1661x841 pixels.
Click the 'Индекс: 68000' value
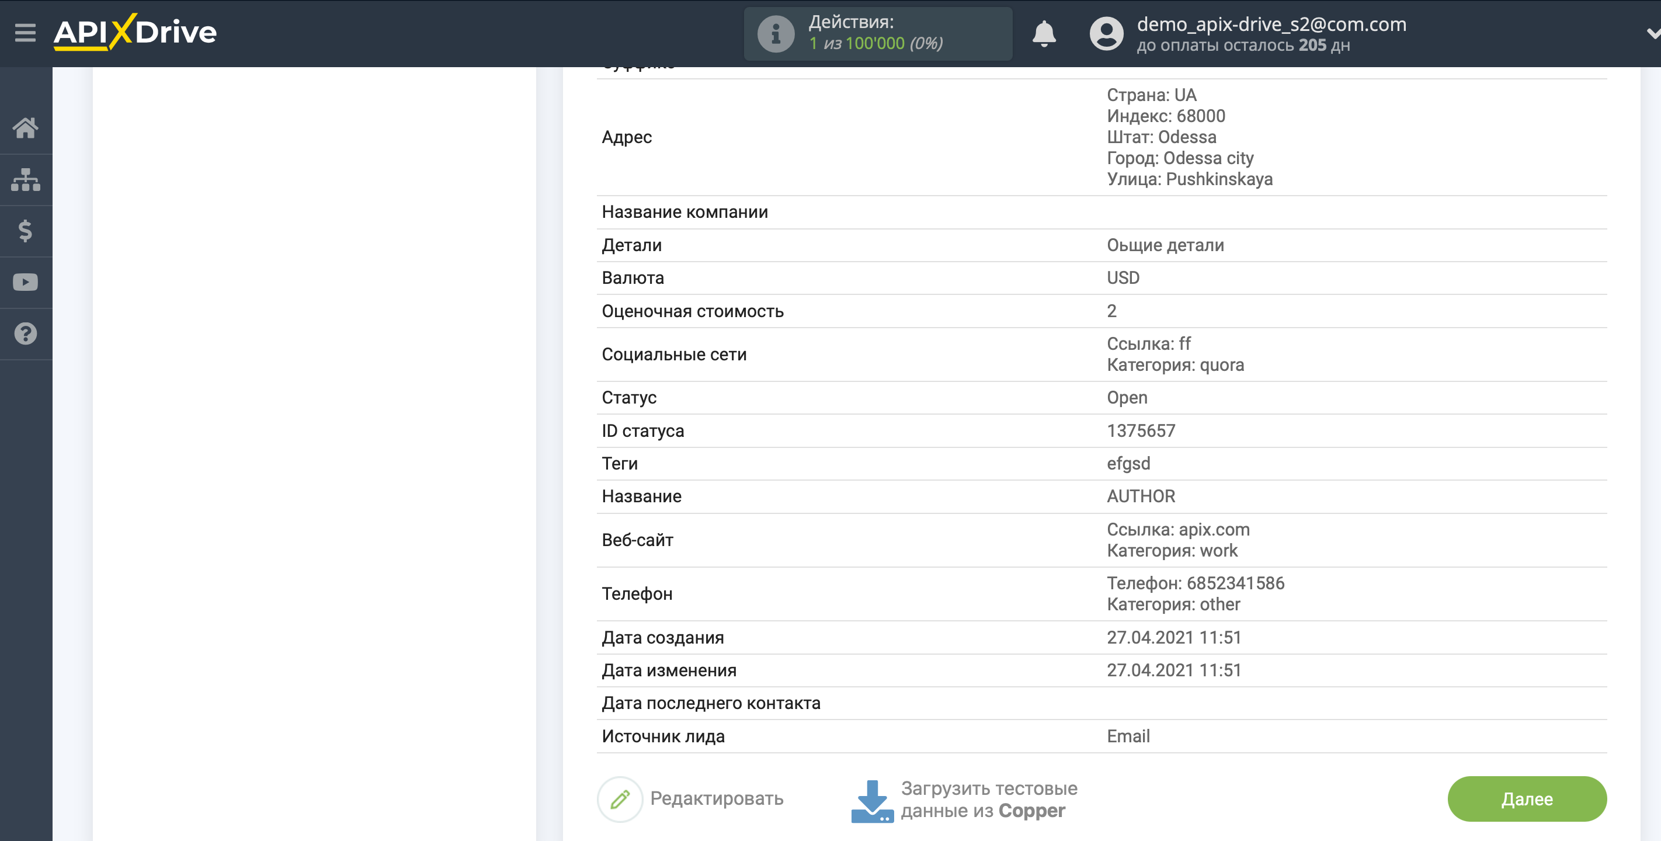(1166, 116)
